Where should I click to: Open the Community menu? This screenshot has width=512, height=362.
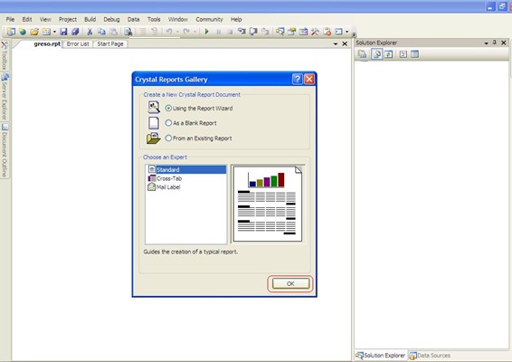coord(209,19)
